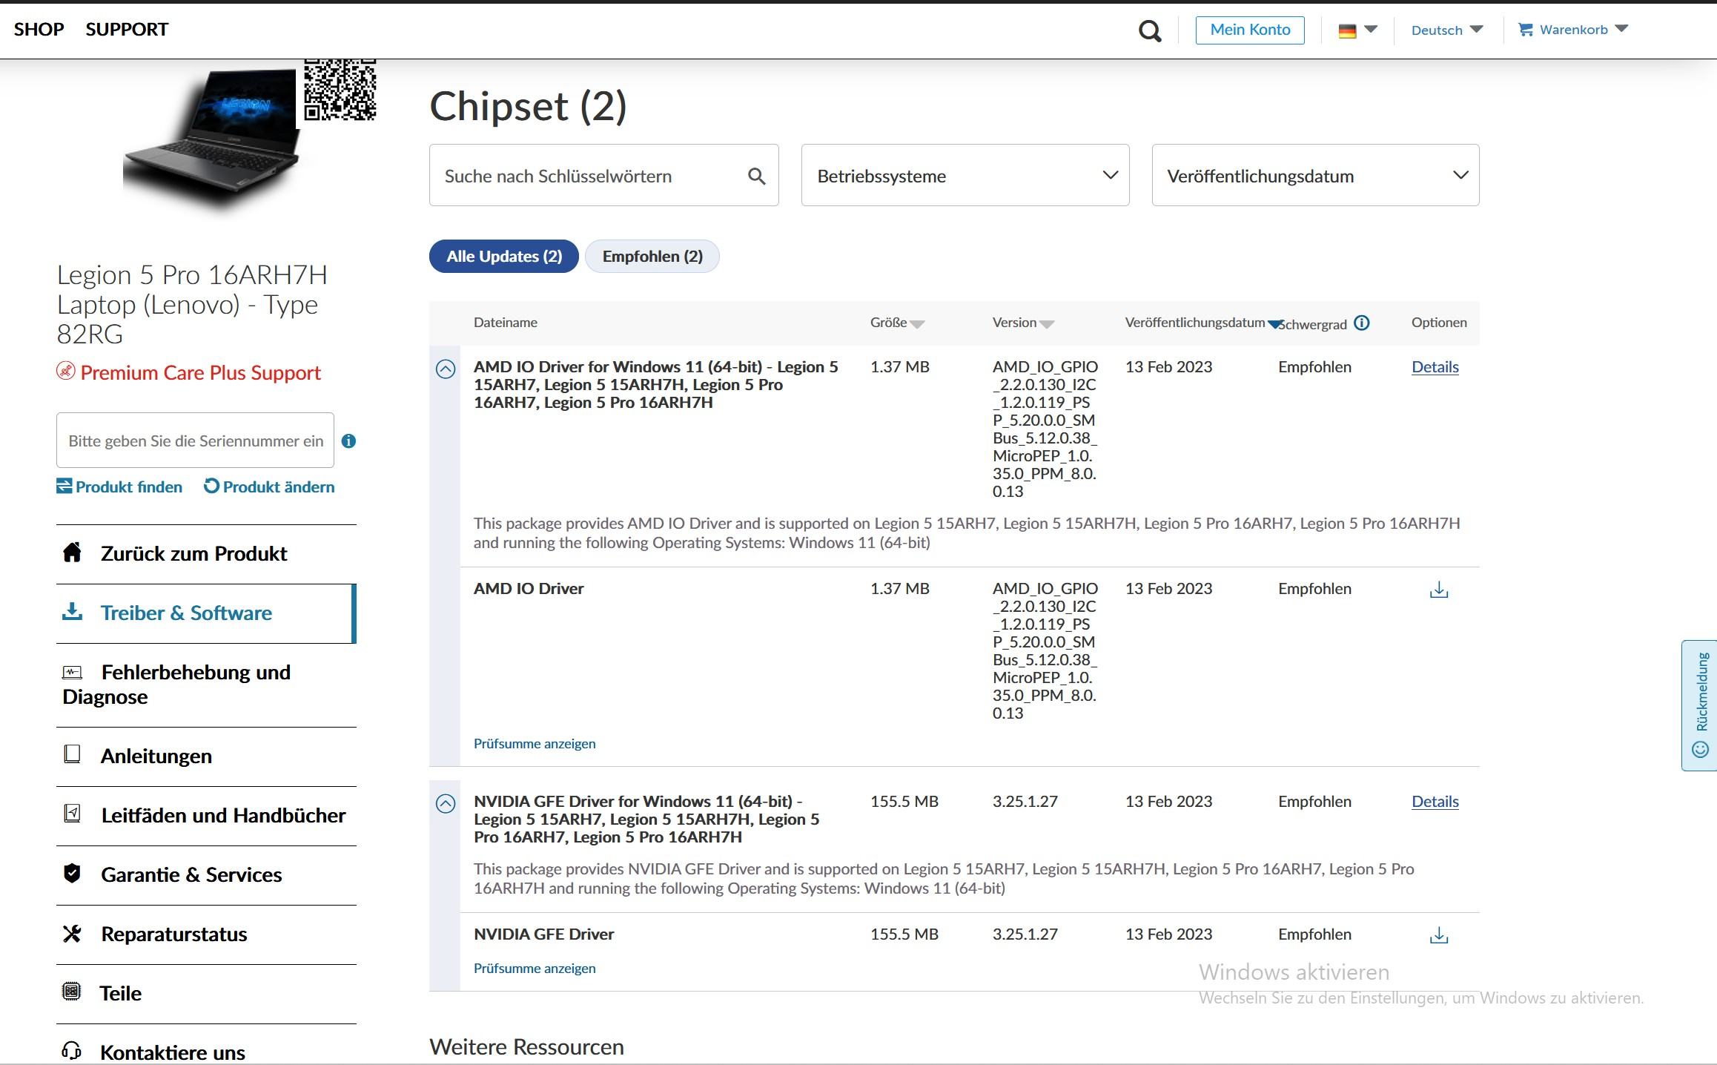Click the tools icon beside Reparaturstatus
Screen dimensions: 1717x1065
(x=72, y=933)
